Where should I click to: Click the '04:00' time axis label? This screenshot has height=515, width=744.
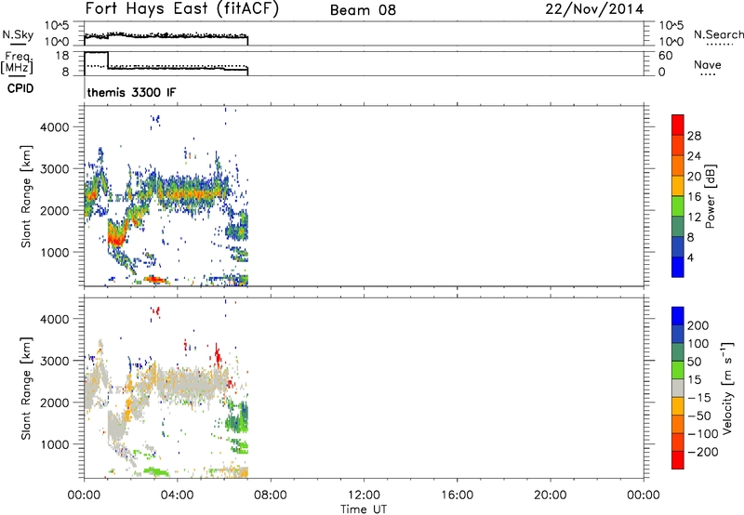[x=178, y=495]
